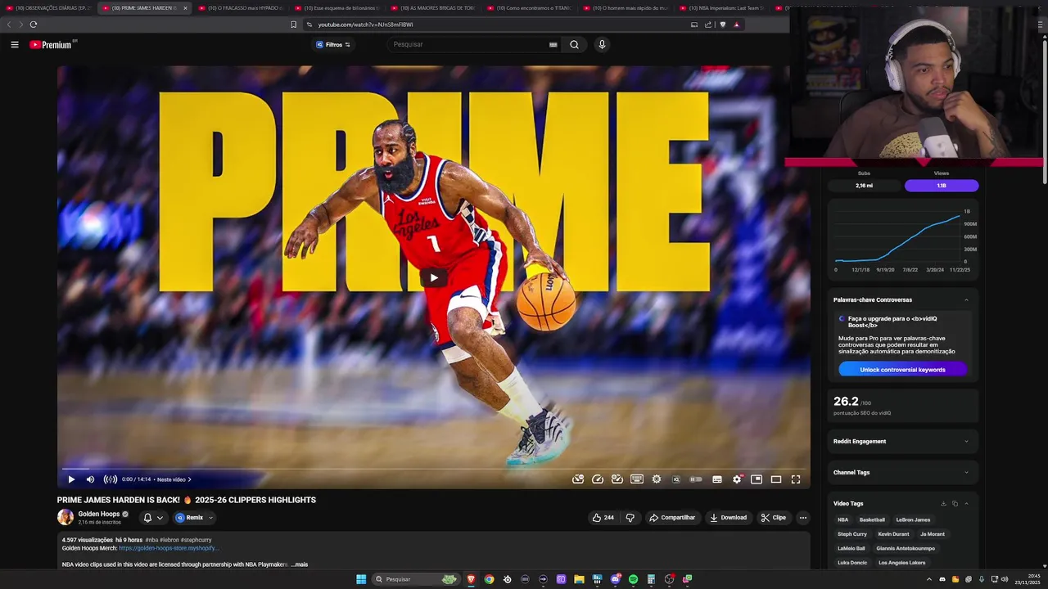1048x589 pixels.
Task: Dislike the video
Action: [630, 518]
